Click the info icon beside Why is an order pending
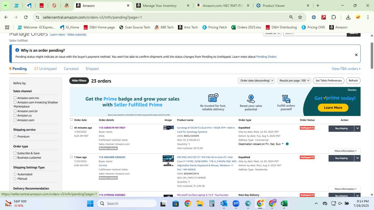374x210 pixels. [17, 50]
